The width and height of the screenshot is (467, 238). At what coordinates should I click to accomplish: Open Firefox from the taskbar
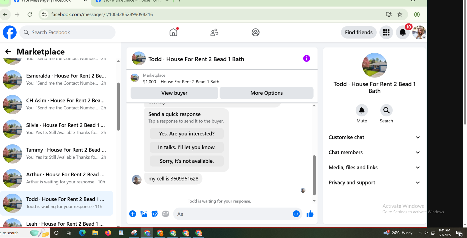tap(108, 233)
